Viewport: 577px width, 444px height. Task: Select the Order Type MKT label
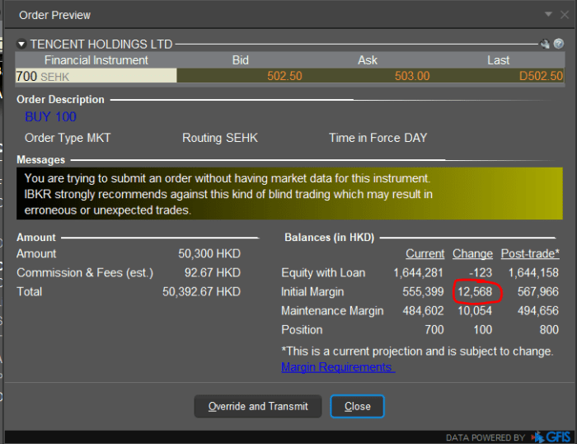(68, 138)
